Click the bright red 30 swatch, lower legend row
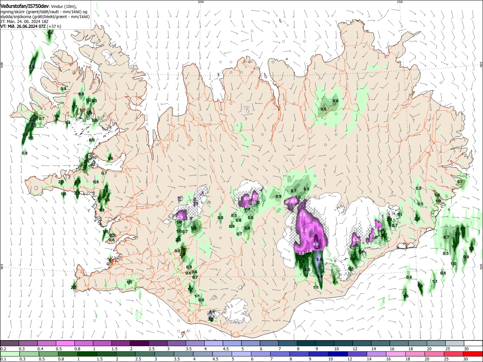Image resolution: width=483 pixels, height=362 pixels. tap(473, 354)
